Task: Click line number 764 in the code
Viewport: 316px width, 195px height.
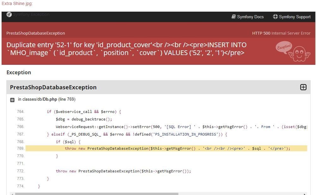Action: point(21,112)
